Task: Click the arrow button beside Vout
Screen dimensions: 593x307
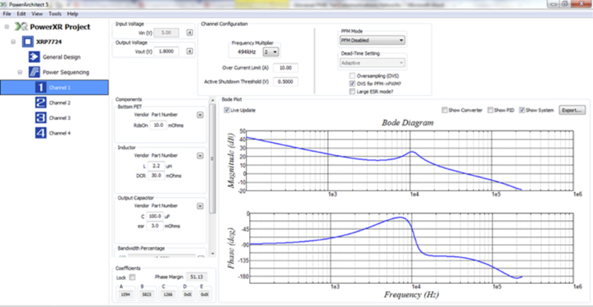Action: [x=191, y=51]
